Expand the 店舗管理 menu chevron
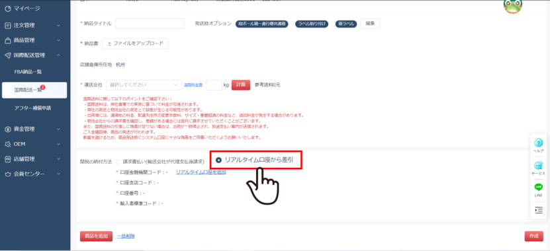 click(58, 159)
